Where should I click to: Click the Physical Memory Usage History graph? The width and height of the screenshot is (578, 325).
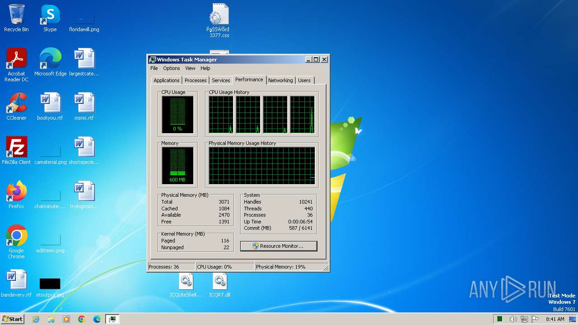pos(262,166)
